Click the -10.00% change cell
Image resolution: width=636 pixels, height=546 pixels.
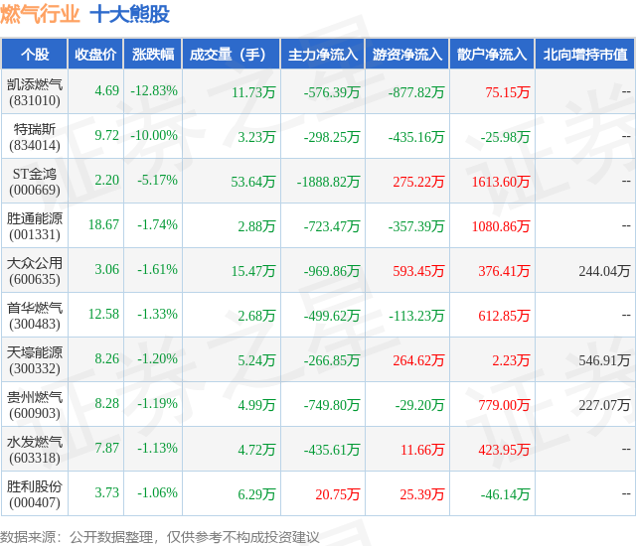pos(154,135)
